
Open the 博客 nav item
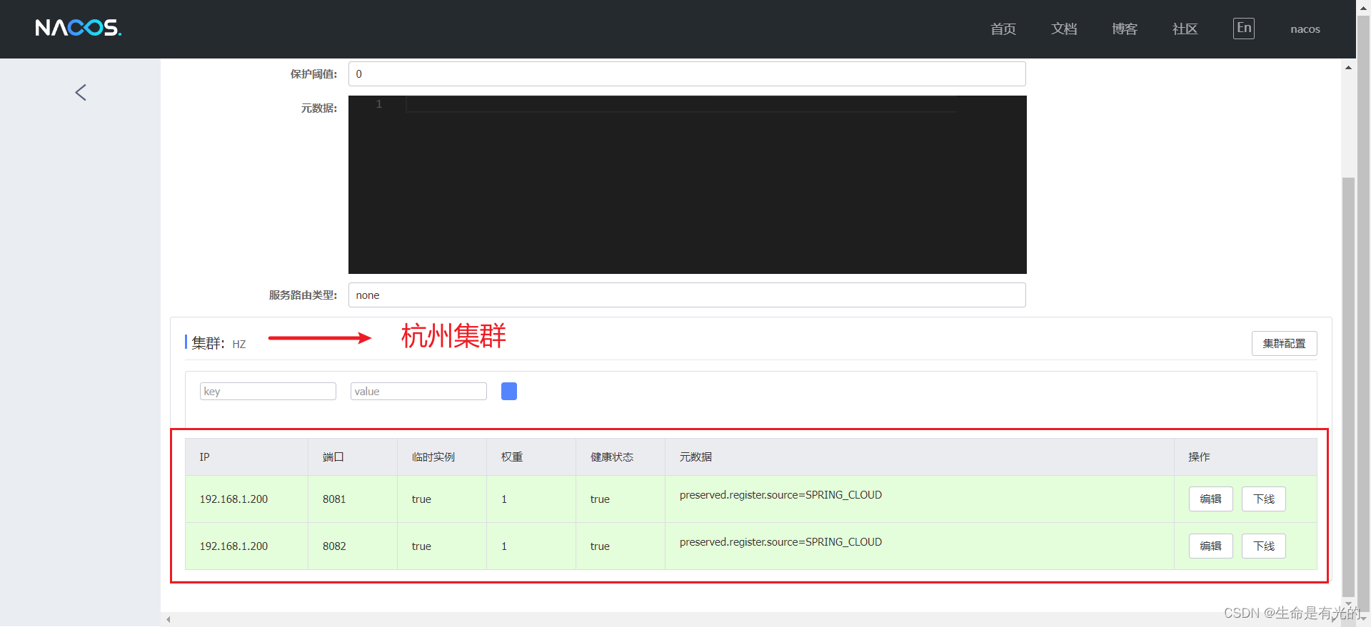pos(1125,29)
